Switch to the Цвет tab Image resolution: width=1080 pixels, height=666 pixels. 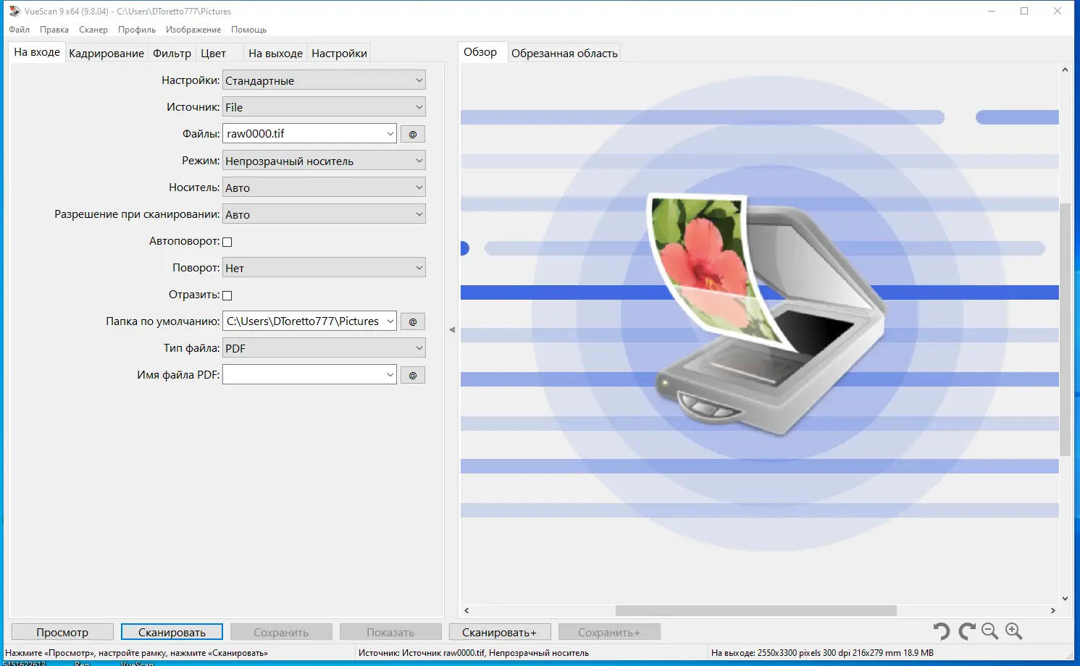point(212,52)
